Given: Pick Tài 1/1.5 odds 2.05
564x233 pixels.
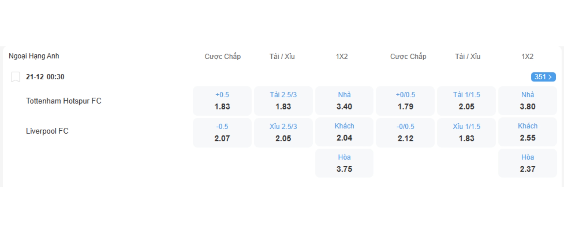Looking at the screenshot, I should (x=466, y=101).
